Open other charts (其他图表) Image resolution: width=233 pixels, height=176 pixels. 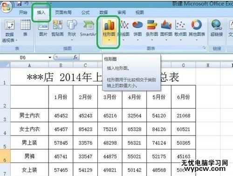tap(197, 30)
